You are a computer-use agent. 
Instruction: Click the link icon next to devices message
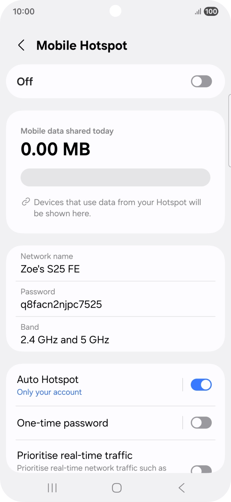tap(25, 201)
